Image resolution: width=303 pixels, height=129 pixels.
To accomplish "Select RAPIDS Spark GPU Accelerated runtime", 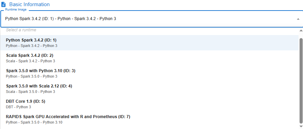I will (149, 119).
